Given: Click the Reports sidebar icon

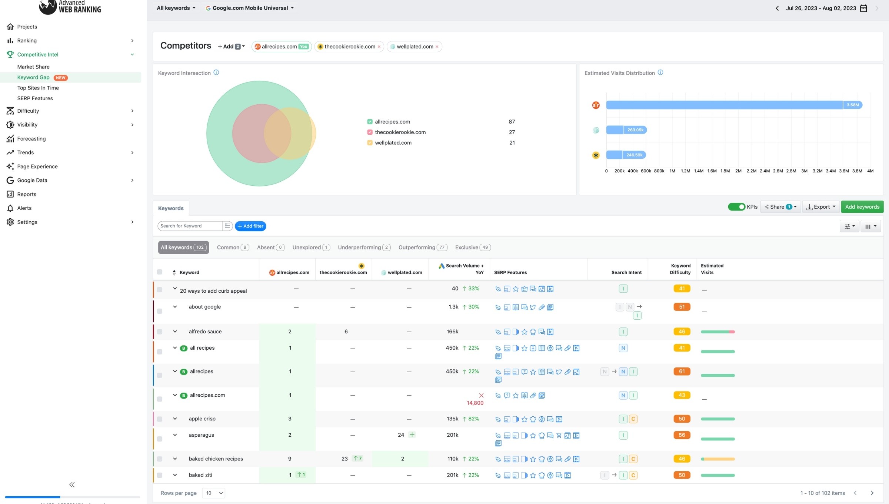Looking at the screenshot, I should [x=10, y=194].
